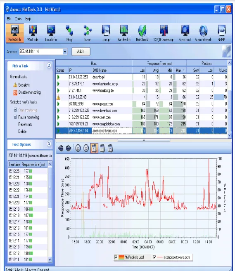
Task: Open the Scan host tool
Action: pyautogui.click(x=185, y=33)
